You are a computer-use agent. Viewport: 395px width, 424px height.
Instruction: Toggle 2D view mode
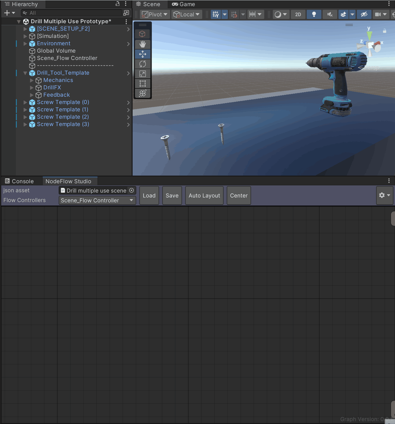click(298, 14)
